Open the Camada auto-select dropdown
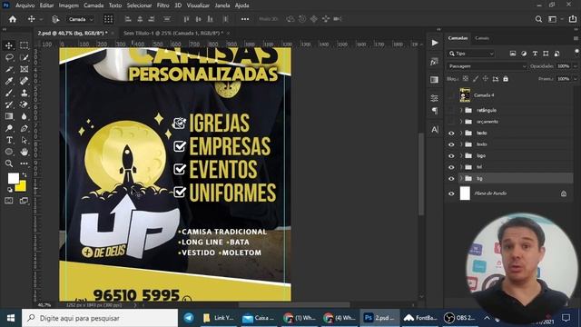Image resolution: width=581 pixels, height=327 pixels. click(81, 19)
